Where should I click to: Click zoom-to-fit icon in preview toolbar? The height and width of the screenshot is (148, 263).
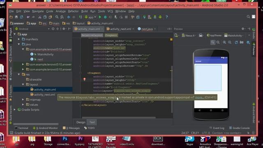(213, 42)
